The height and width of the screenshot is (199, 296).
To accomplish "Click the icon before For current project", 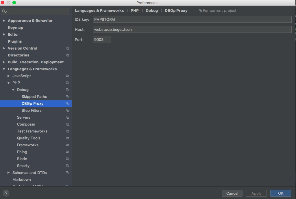I will 200,11.
